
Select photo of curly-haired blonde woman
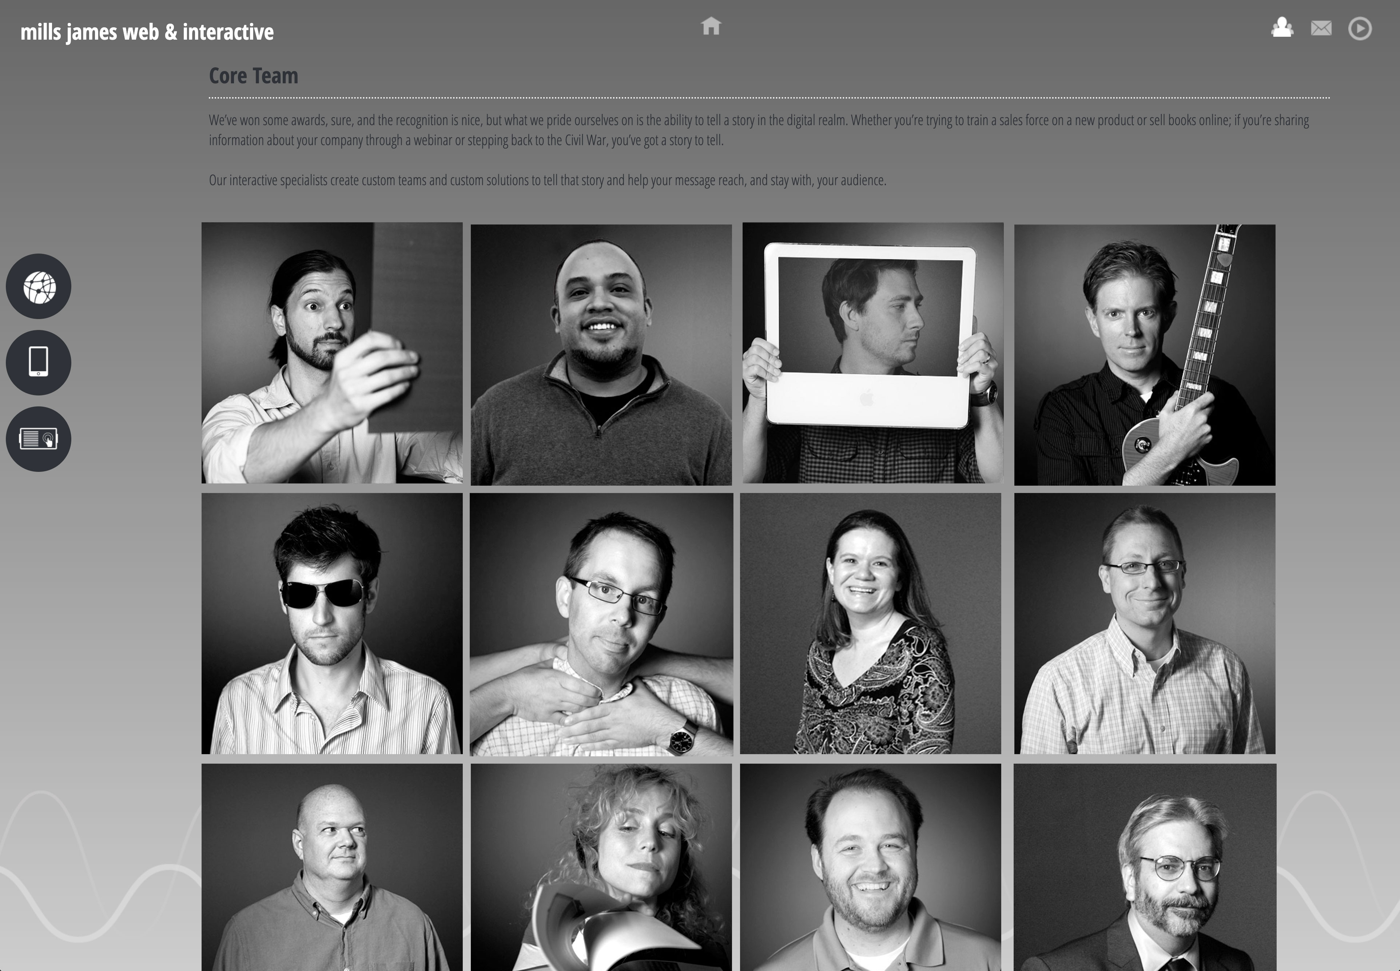pyautogui.click(x=601, y=868)
